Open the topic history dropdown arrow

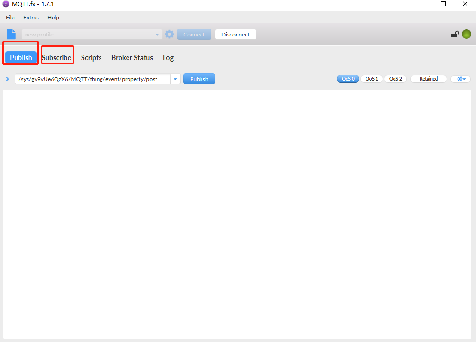pyautogui.click(x=175, y=79)
